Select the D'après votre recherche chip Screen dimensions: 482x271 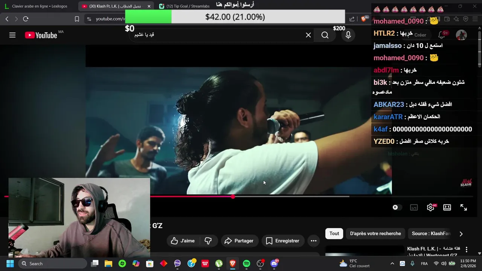pyautogui.click(x=375, y=233)
